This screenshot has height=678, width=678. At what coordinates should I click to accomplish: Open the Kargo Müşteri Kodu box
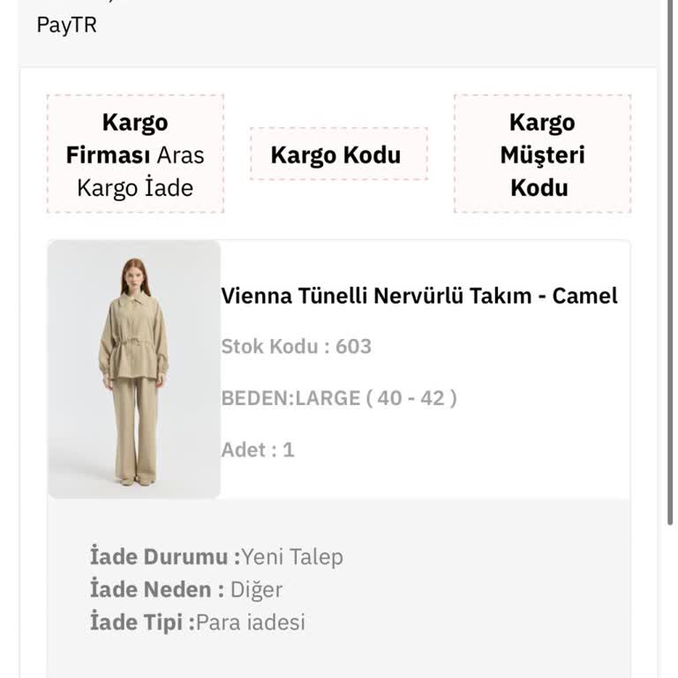tap(541, 155)
